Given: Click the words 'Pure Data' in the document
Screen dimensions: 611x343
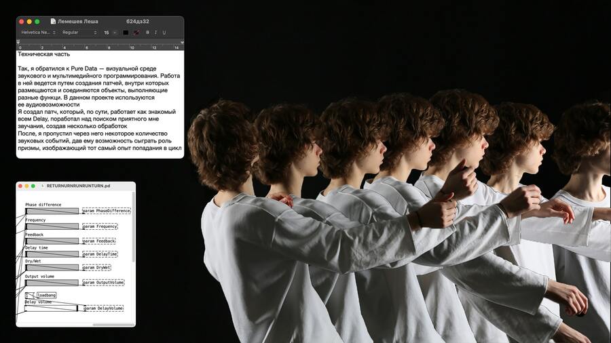Looking at the screenshot, I should coord(84,68).
